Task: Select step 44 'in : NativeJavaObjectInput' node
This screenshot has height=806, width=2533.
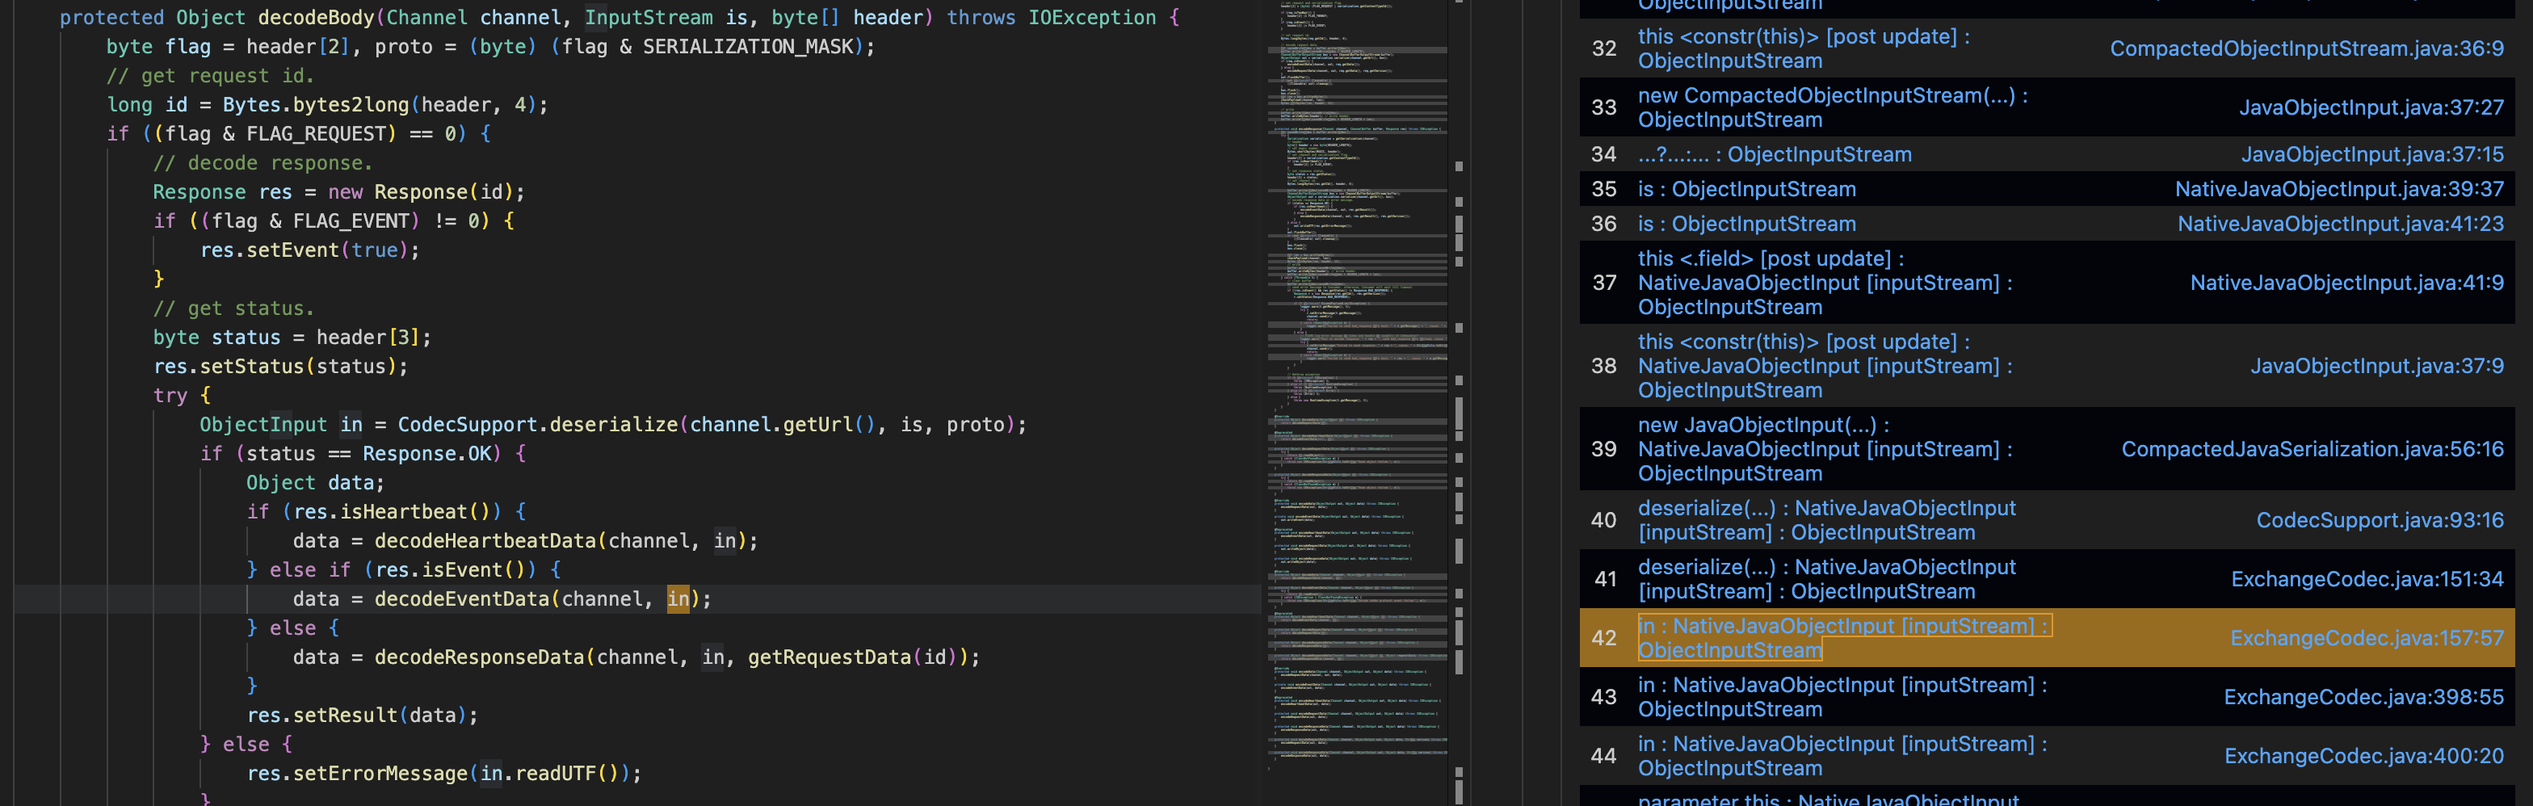Action: click(1842, 756)
